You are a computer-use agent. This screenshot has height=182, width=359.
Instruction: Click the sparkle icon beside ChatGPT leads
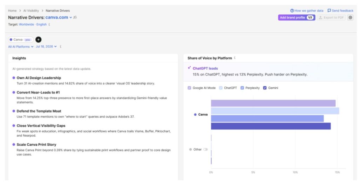[189, 68]
